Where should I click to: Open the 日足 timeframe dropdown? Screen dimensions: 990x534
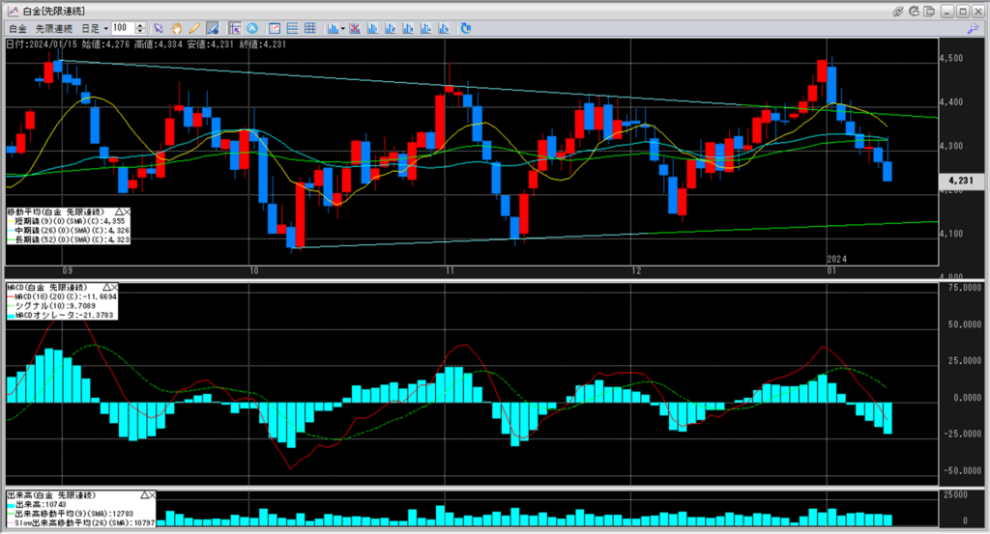[x=95, y=28]
